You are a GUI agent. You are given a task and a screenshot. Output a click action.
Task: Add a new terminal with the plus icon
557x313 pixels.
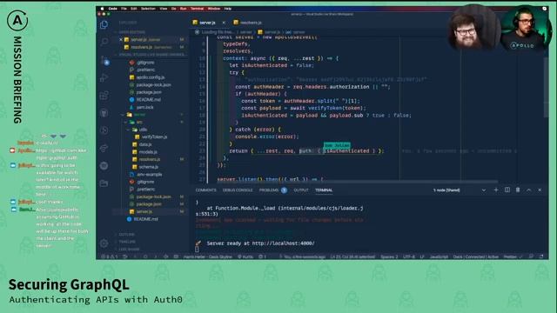point(496,190)
